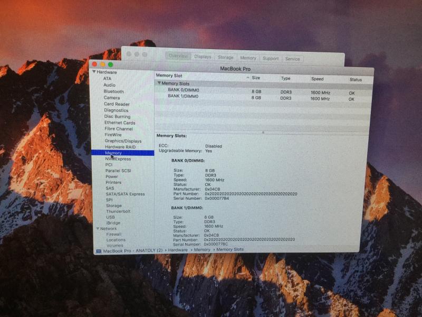Image resolution: width=422 pixels, height=317 pixels.
Task: Collapse the Network tree section
Action: coord(98,229)
